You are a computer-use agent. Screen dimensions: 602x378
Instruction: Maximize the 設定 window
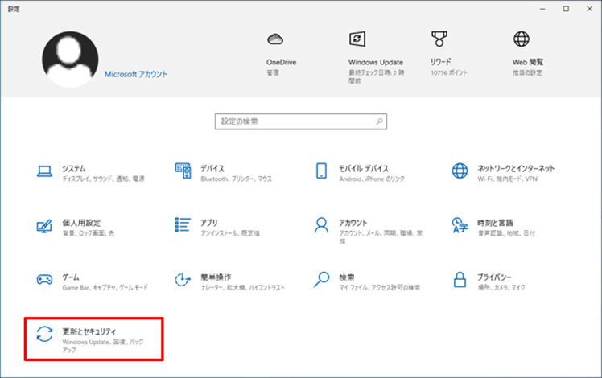(566, 9)
